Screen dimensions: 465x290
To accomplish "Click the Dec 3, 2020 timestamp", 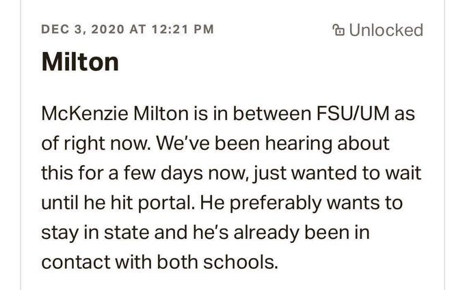I will (127, 29).
